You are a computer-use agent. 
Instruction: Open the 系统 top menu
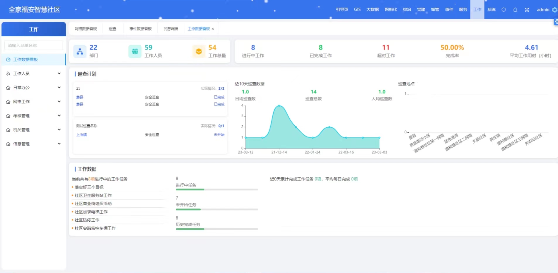[x=491, y=10]
